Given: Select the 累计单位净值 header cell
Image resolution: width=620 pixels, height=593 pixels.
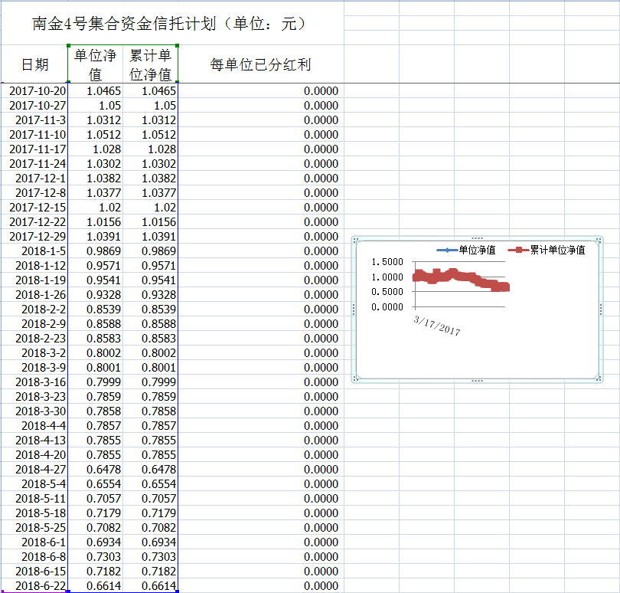Looking at the screenshot, I should coord(150,64).
